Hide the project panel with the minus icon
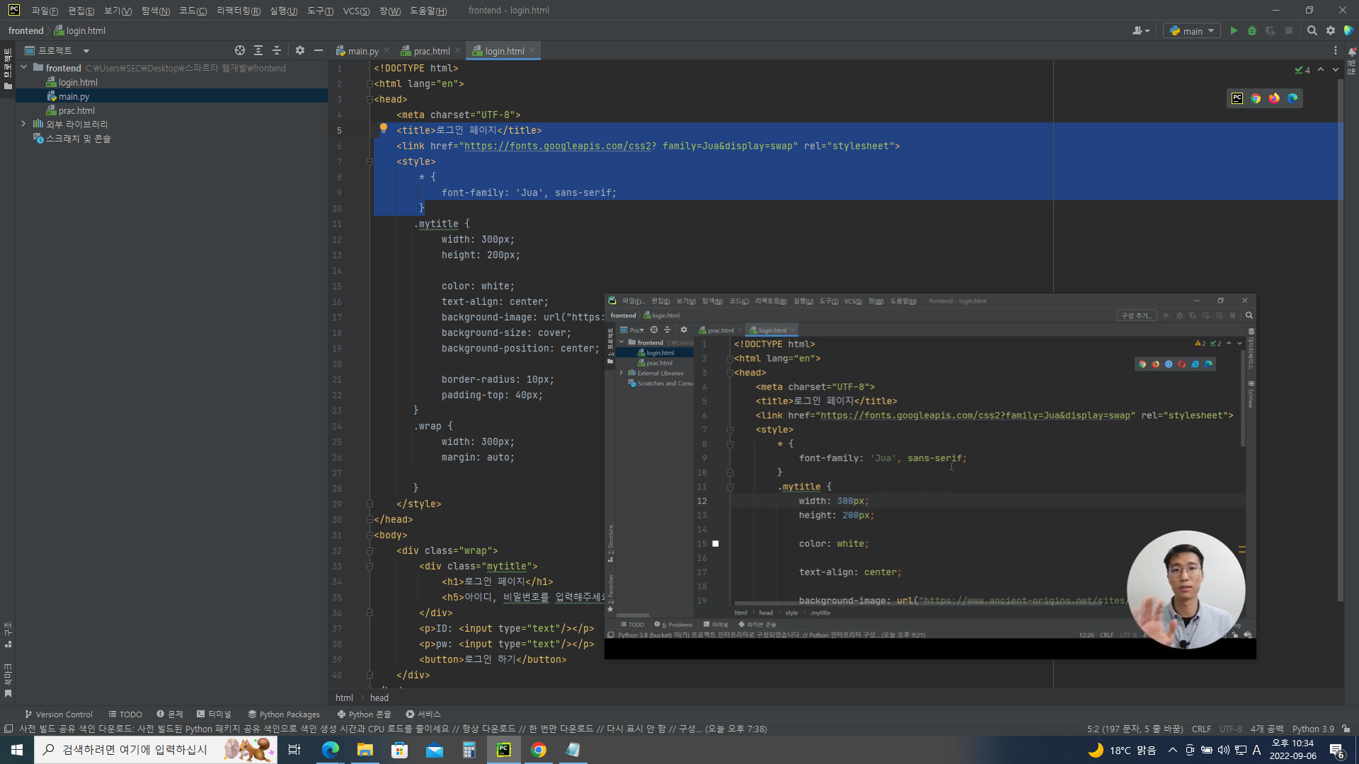 pos(319,50)
